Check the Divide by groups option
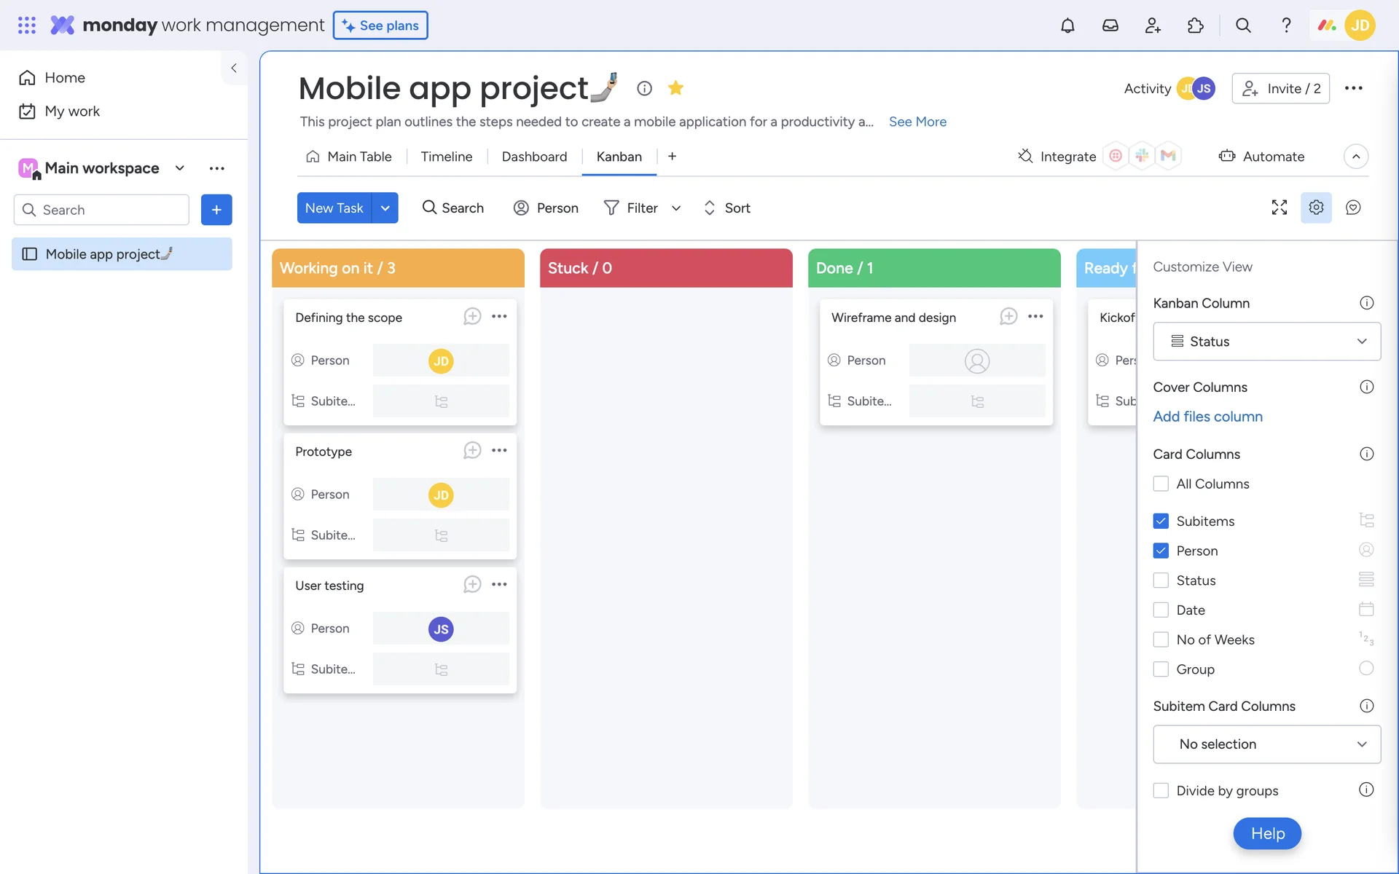Image resolution: width=1399 pixels, height=874 pixels. 1161,791
